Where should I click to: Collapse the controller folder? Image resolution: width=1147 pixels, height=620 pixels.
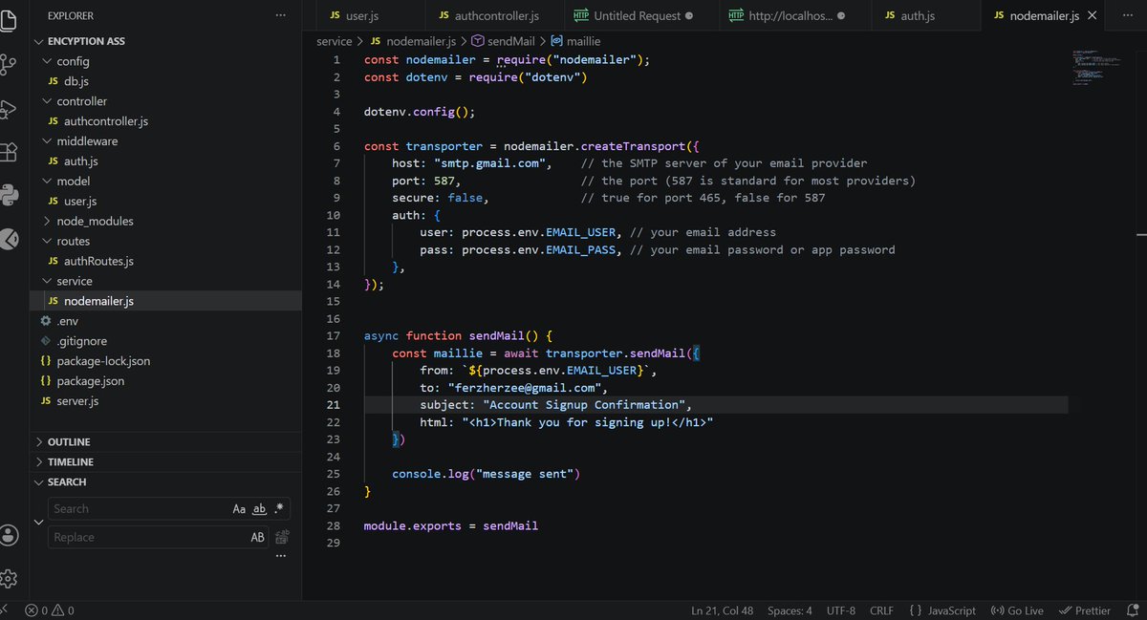pyautogui.click(x=48, y=101)
